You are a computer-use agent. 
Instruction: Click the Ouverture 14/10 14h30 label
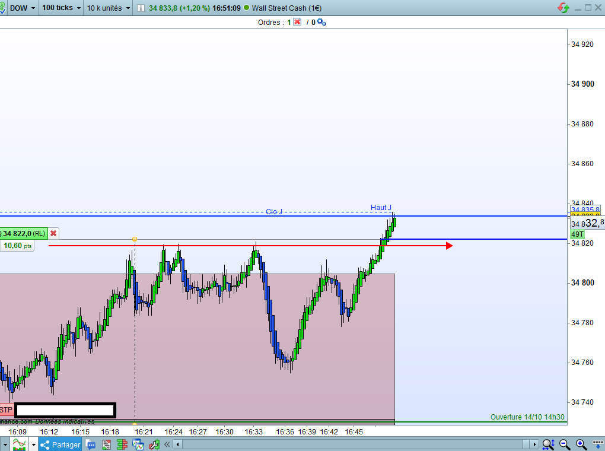(x=527, y=417)
